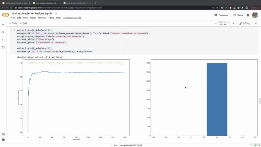
Task: Open the Chrome extensions puzzle icon
Action: click(x=243, y=8)
